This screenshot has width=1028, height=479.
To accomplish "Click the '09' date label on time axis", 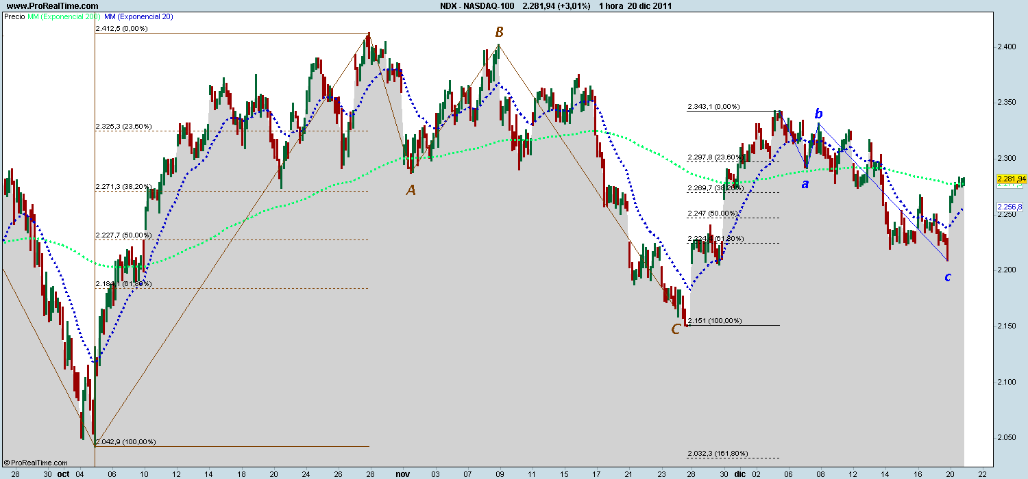I will (x=500, y=473).
